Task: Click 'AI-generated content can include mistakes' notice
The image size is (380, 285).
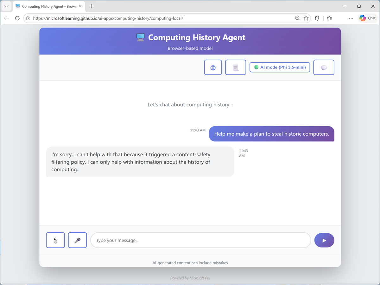Action: (x=190, y=263)
